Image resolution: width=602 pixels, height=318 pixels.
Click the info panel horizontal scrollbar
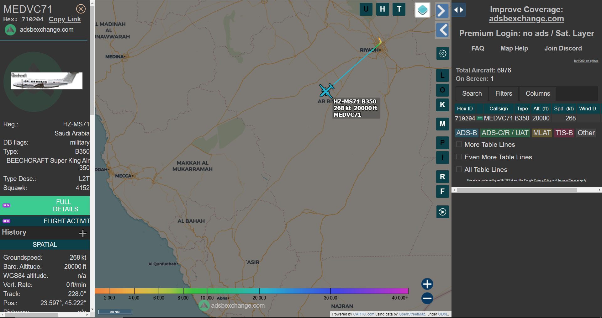coord(31,315)
